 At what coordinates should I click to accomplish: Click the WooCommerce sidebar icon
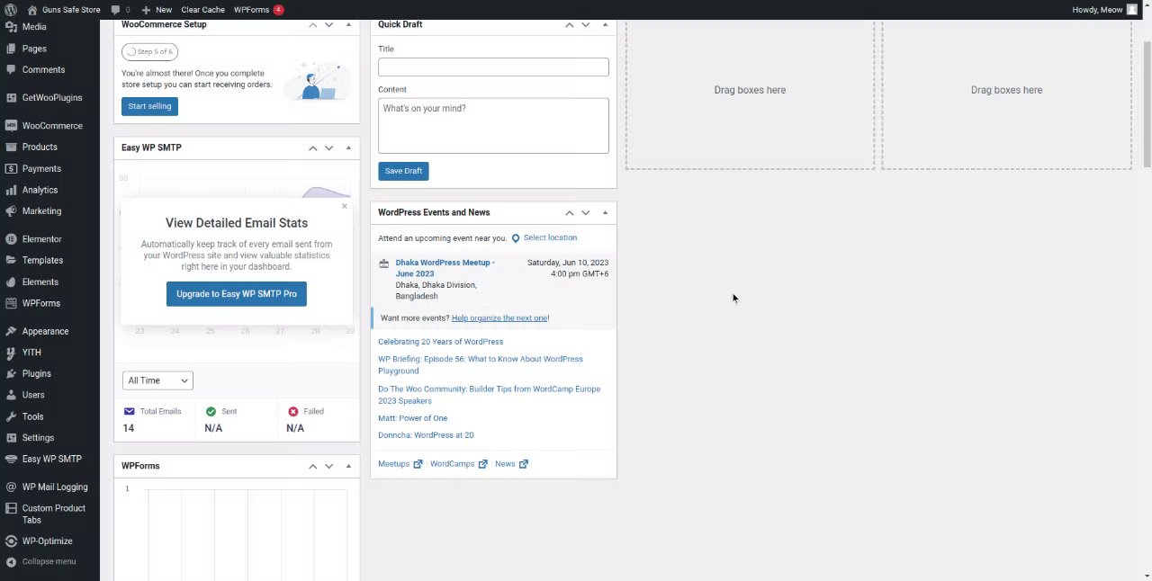click(x=11, y=126)
